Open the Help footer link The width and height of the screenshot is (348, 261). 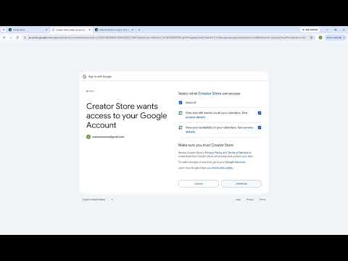[238, 199]
